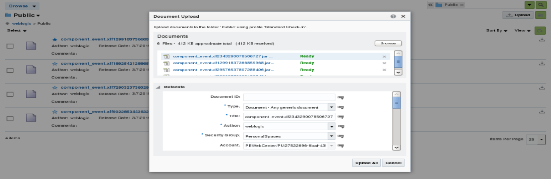This screenshot has width=551, height=179.
Task: Click the Upload All button
Action: pos(366,163)
